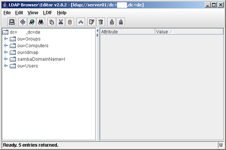Open the LDIF menu
The image size is (226, 150).
coord(47,13)
